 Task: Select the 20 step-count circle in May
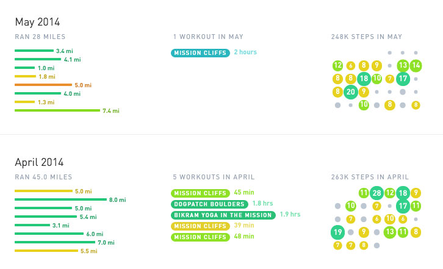pyautogui.click(x=351, y=92)
